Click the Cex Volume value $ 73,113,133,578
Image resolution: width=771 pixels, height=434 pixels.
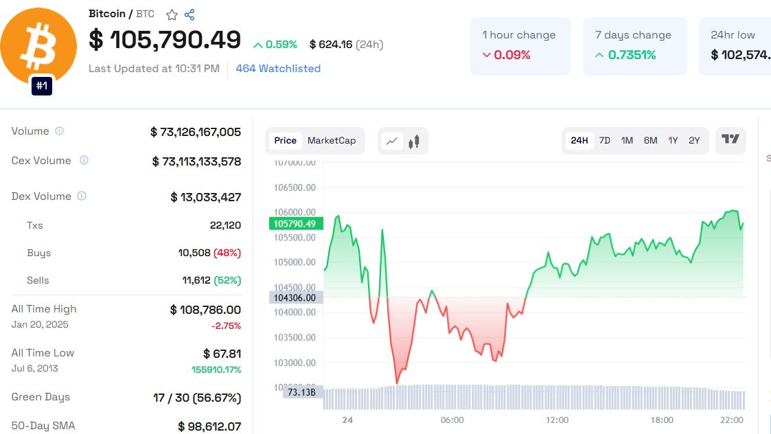196,161
